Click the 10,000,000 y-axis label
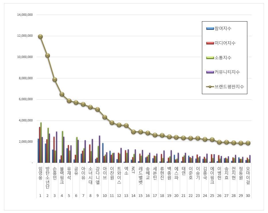The width and height of the screenshot is (268, 213). pos(25,57)
